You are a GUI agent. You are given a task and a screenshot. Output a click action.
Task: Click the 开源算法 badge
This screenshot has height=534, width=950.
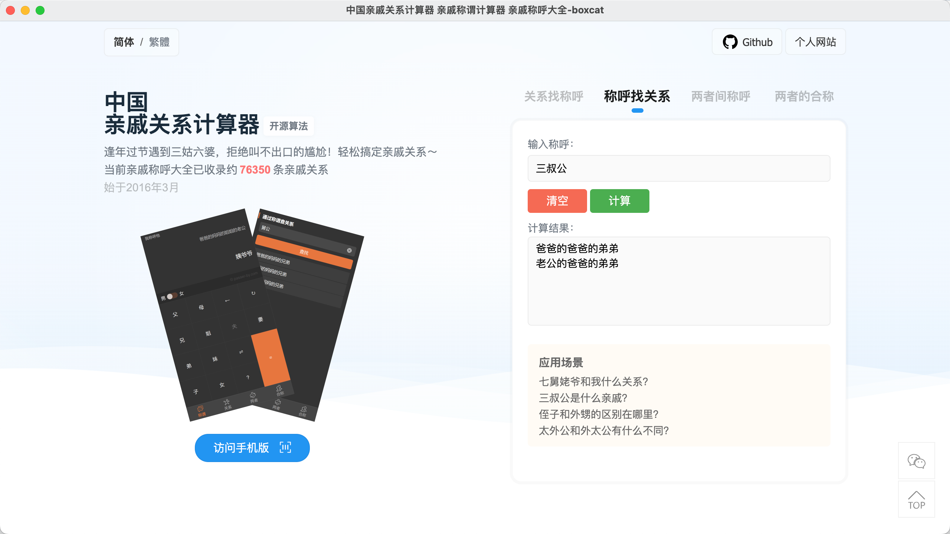point(288,126)
